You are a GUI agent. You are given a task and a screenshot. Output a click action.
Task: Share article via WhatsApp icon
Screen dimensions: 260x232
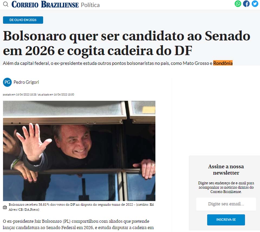click(x=238, y=4)
